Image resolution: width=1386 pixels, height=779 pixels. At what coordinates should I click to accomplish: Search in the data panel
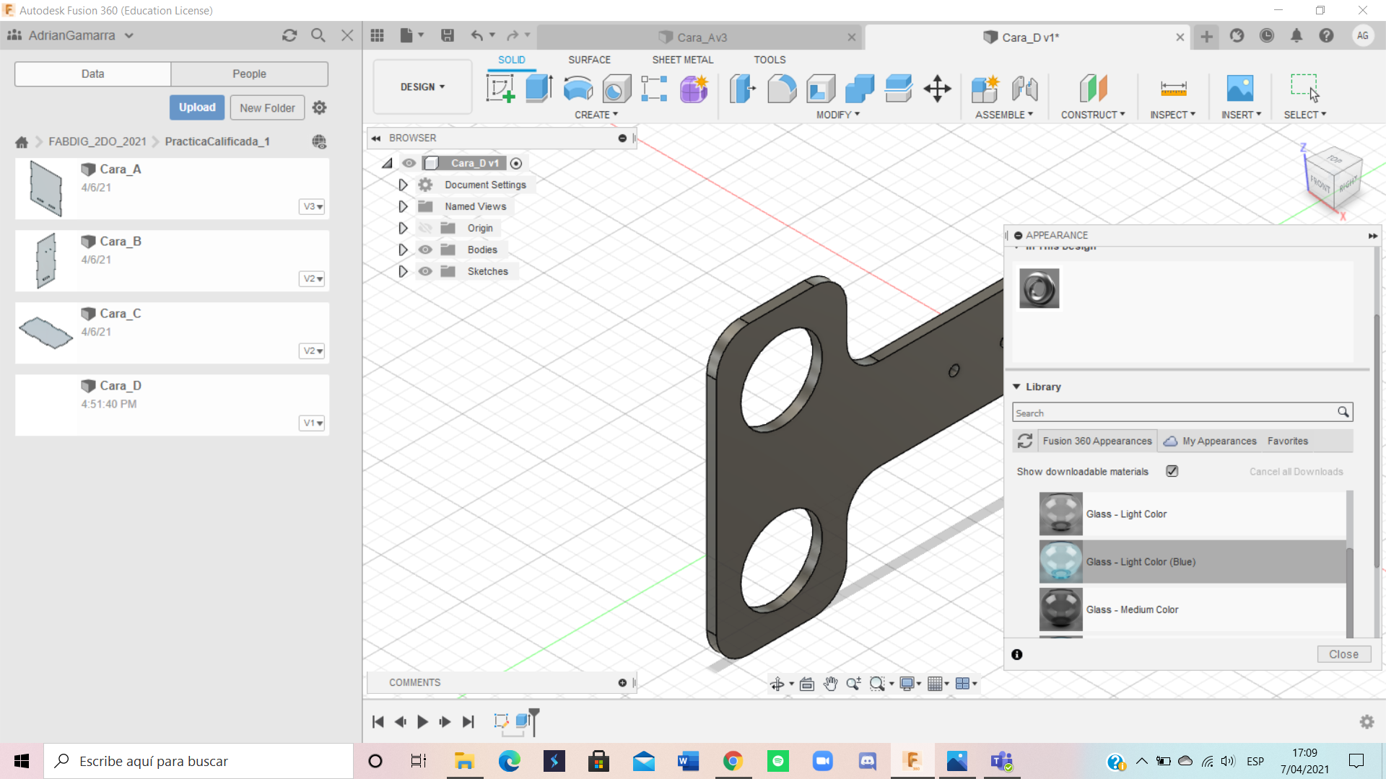(318, 35)
